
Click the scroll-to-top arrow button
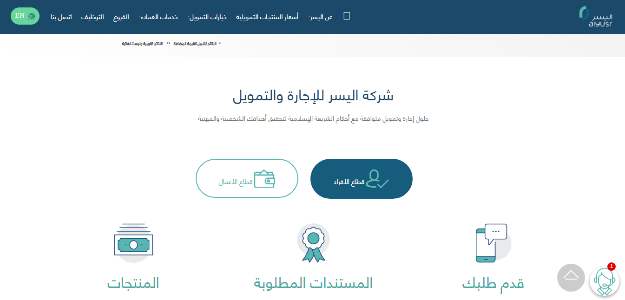coord(571,278)
